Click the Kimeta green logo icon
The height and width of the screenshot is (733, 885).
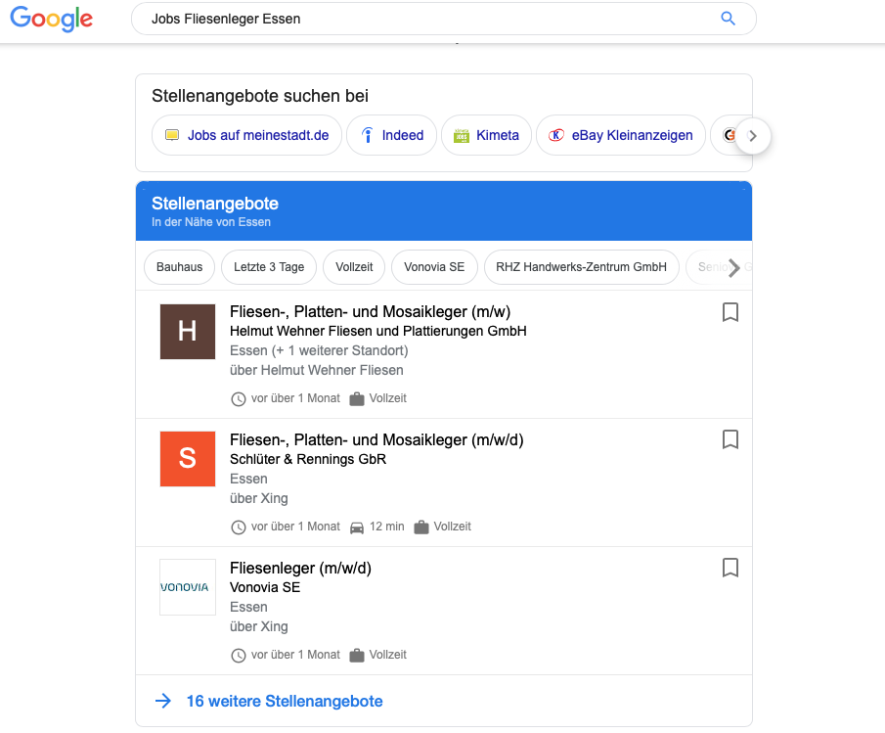point(462,135)
